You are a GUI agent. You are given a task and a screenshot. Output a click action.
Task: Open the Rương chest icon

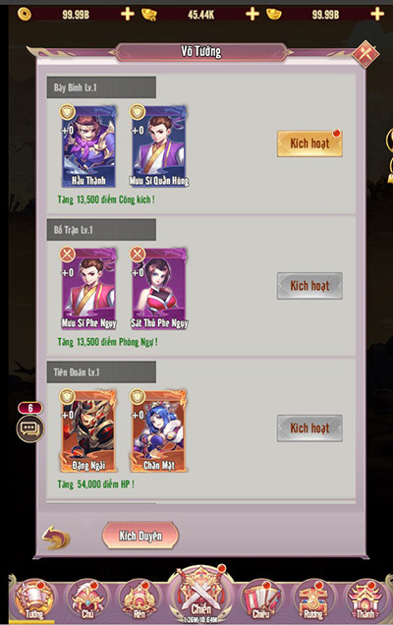313,601
